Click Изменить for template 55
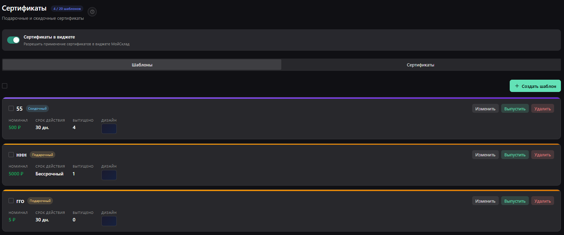The height and width of the screenshot is (235, 564). [x=485, y=109]
